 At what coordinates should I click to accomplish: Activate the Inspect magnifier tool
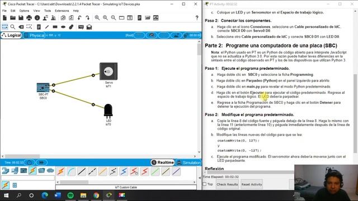(13, 27)
